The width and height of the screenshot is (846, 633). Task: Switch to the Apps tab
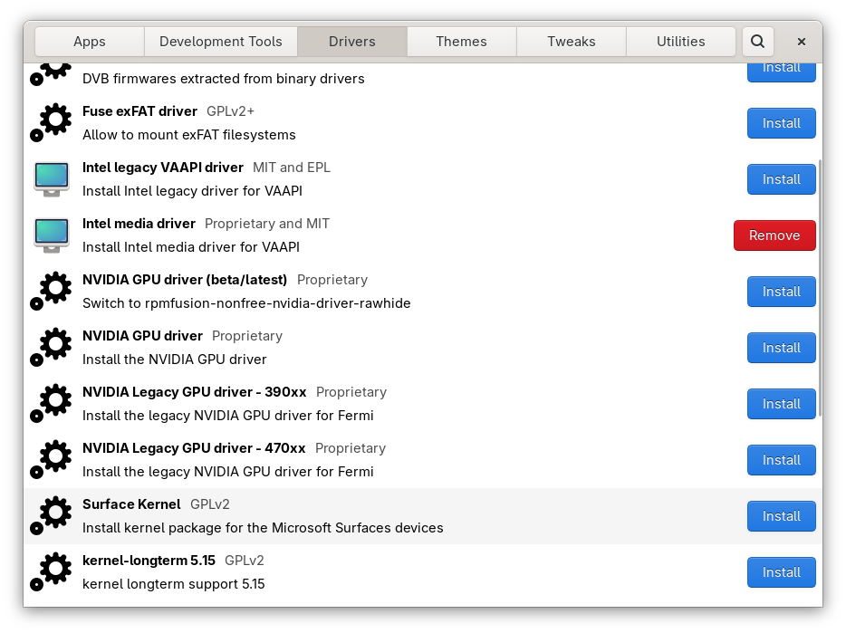pos(90,42)
